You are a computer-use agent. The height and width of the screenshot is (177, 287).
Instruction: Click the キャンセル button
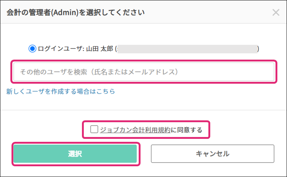click(212, 154)
